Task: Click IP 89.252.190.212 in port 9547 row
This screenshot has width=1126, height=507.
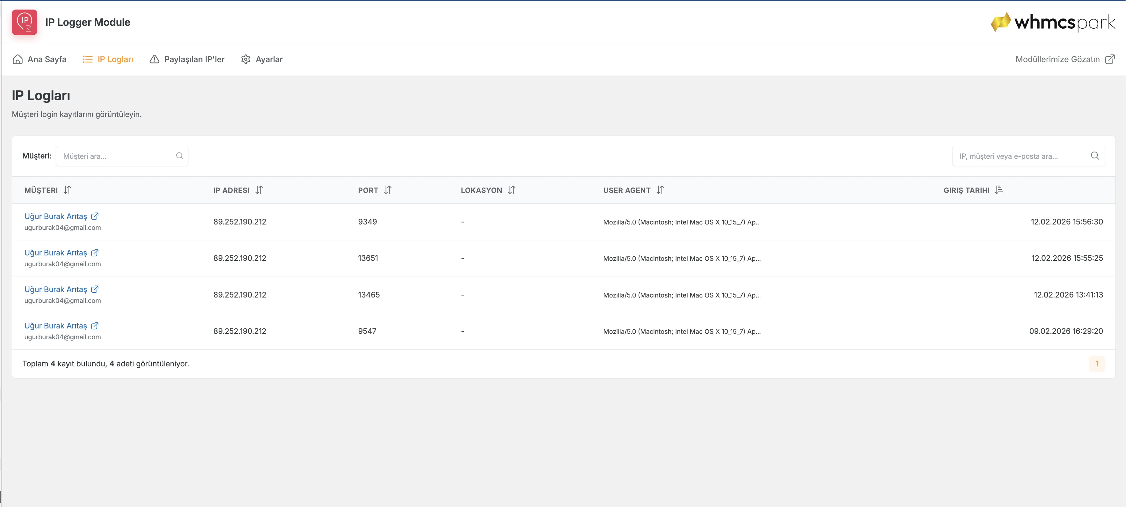Action: (x=239, y=331)
